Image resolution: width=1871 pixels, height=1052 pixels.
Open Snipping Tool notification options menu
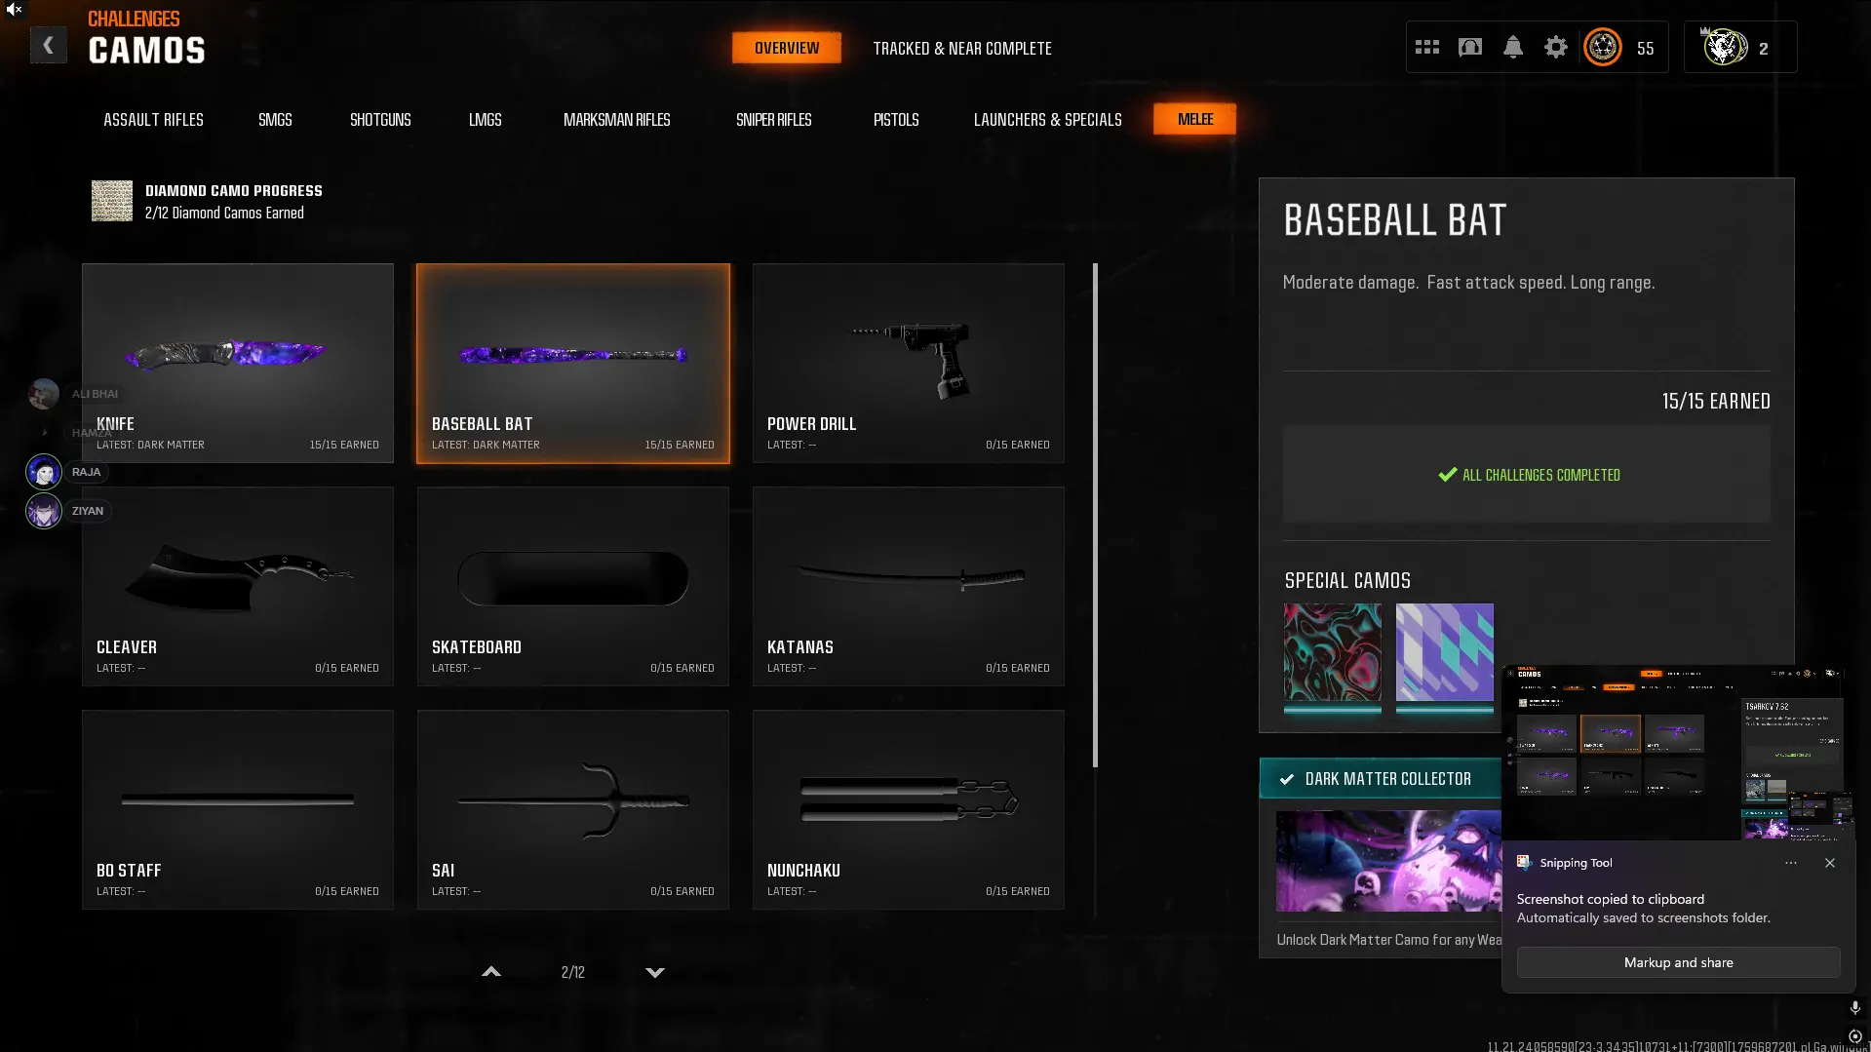1791,863
